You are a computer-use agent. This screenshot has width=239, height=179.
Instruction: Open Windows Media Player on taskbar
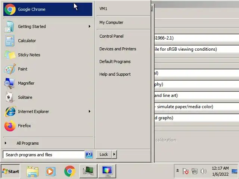point(51,172)
